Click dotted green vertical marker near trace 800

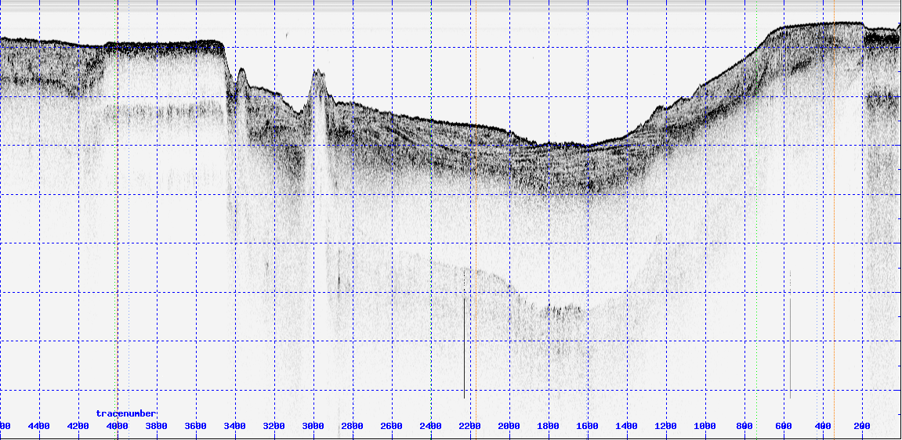[756, 220]
